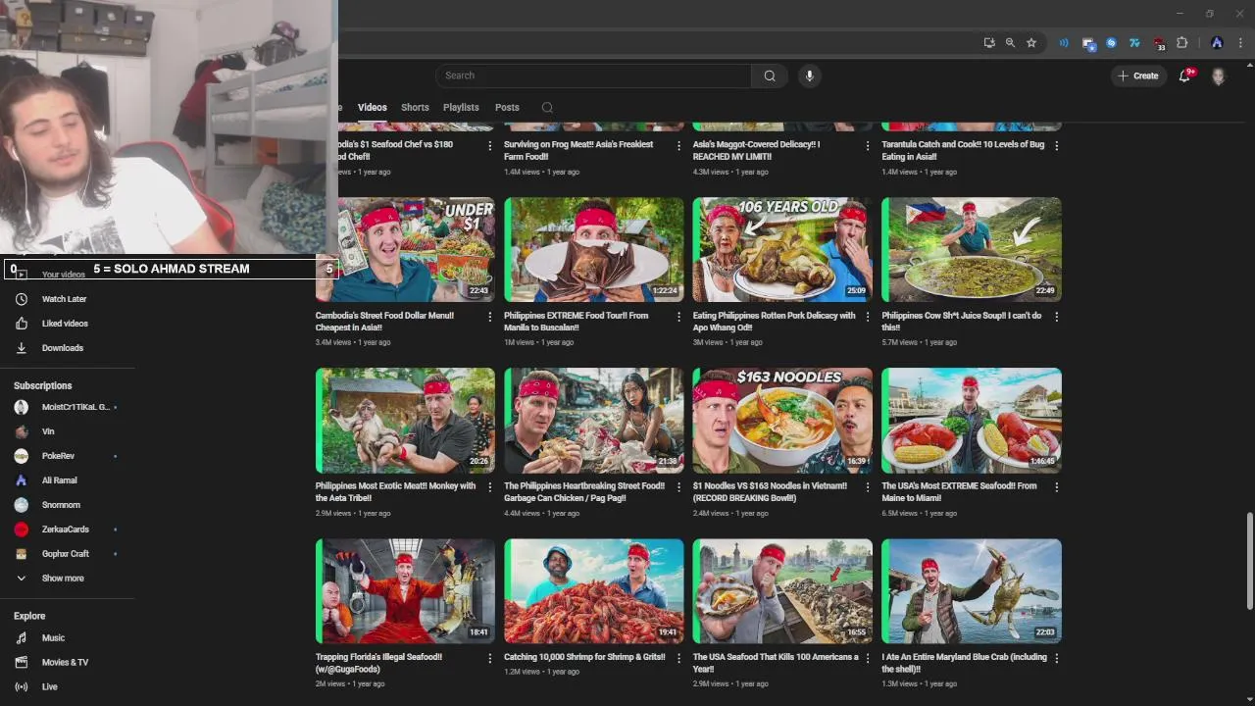The width and height of the screenshot is (1255, 706).
Task: Open the Chrome profile avatar
Action: [x=1217, y=43]
